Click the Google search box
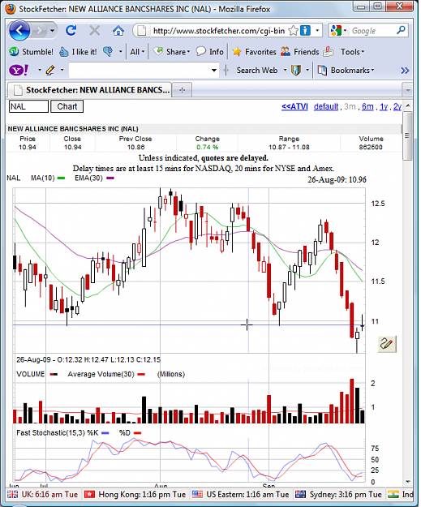 coord(372,31)
